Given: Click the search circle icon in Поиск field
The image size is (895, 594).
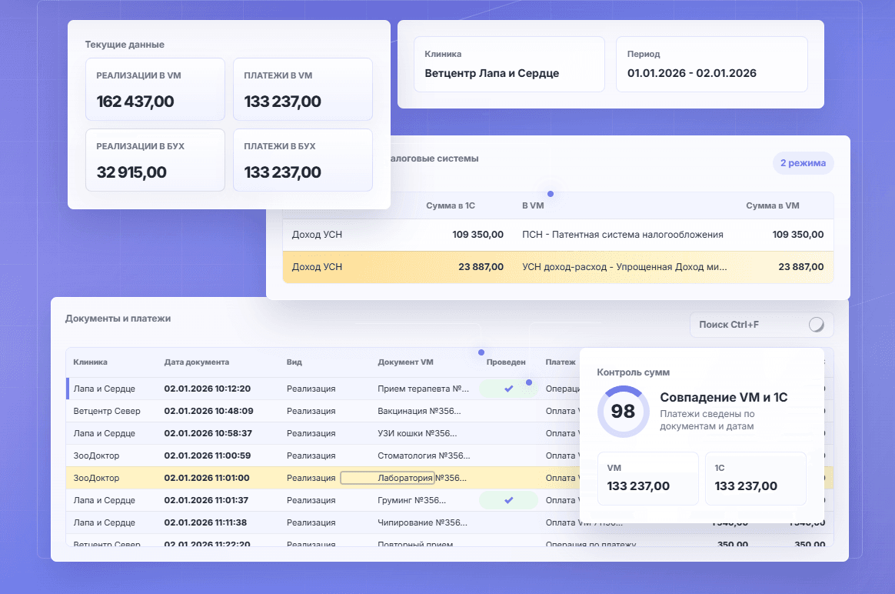Looking at the screenshot, I should (x=817, y=325).
